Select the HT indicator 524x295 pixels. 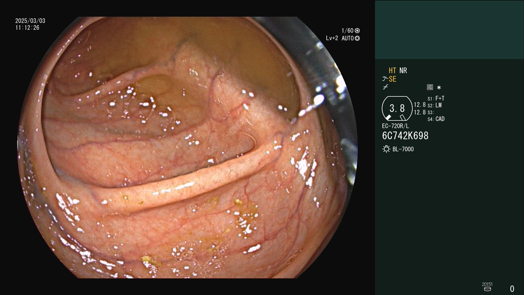[392, 70]
